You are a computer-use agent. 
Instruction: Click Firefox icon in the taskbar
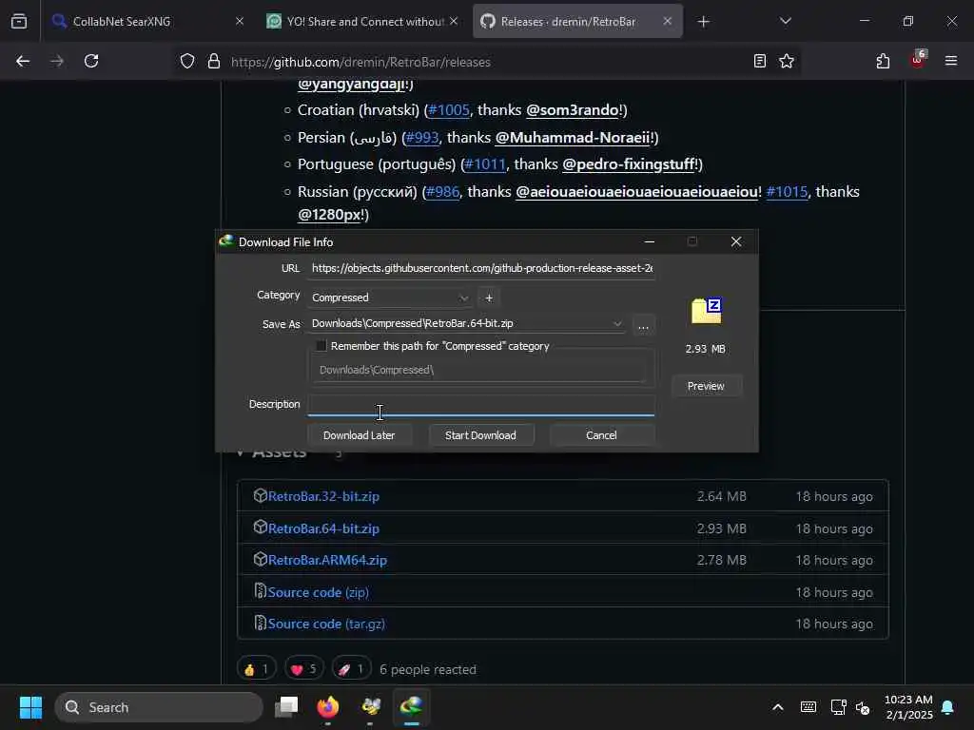pos(328,706)
